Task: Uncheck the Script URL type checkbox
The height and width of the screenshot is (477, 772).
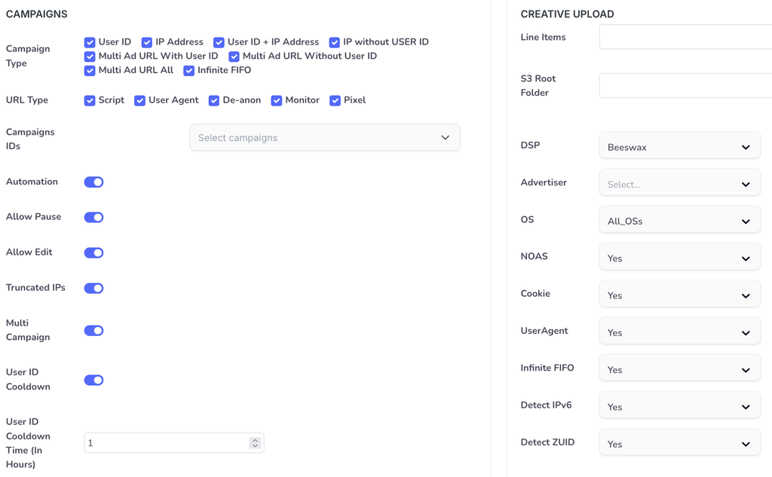Action: tap(90, 100)
